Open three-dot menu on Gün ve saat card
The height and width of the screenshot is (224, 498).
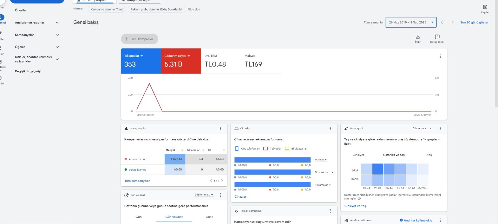(220, 195)
